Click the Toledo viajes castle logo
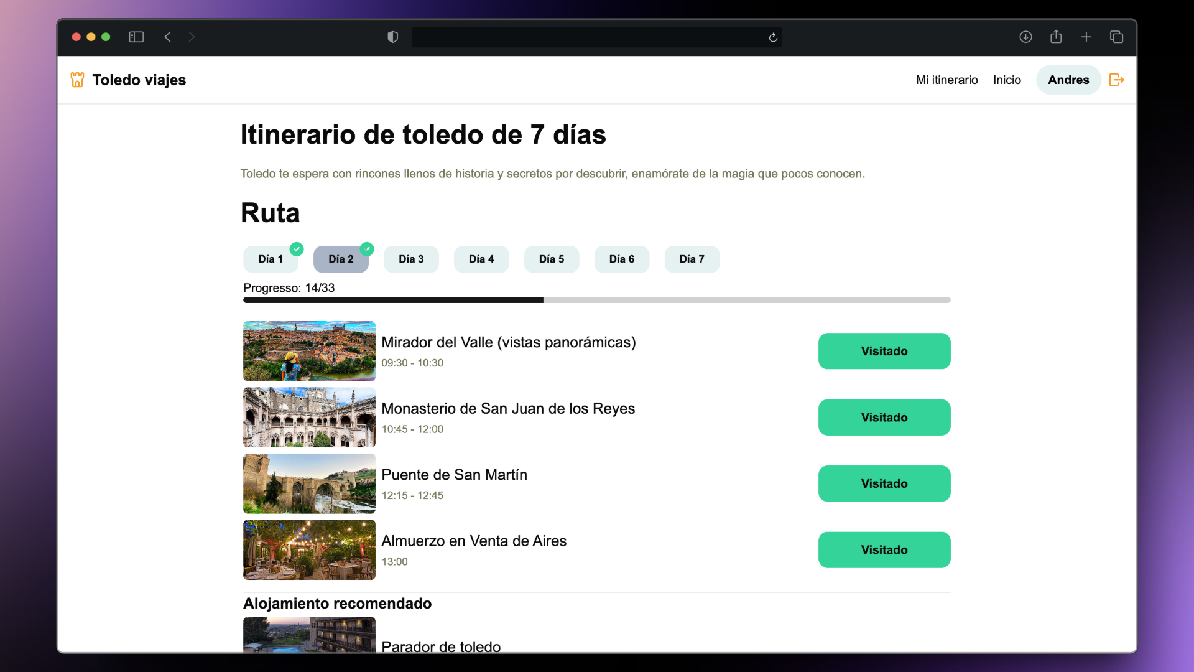Viewport: 1194px width, 672px height. click(x=76, y=80)
